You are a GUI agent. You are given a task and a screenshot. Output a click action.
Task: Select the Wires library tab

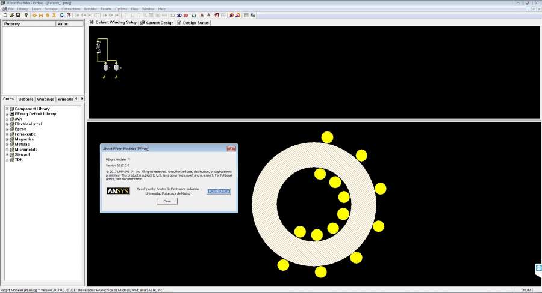click(65, 99)
